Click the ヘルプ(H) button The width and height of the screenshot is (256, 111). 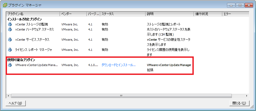[16, 103]
